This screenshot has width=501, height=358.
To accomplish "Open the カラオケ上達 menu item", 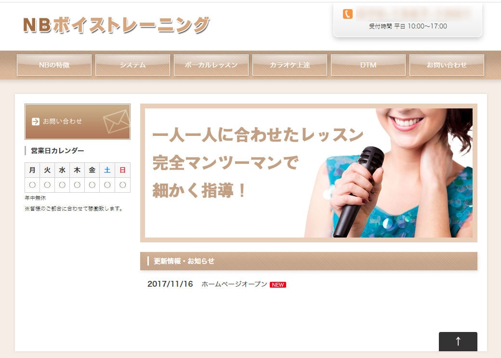I will coord(290,65).
